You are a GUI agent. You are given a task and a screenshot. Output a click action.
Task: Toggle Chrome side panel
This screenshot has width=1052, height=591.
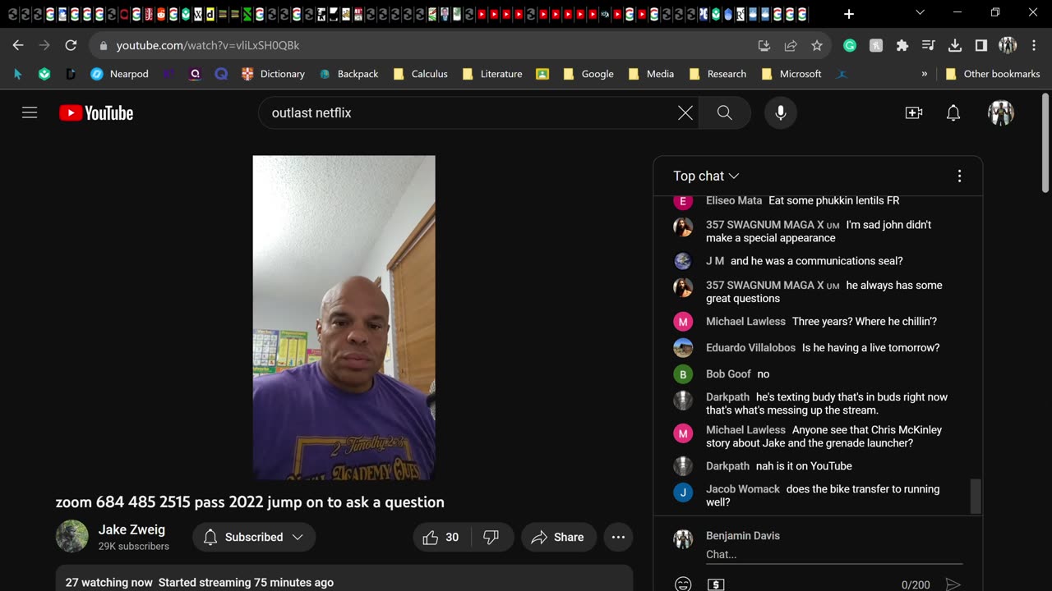coord(981,45)
